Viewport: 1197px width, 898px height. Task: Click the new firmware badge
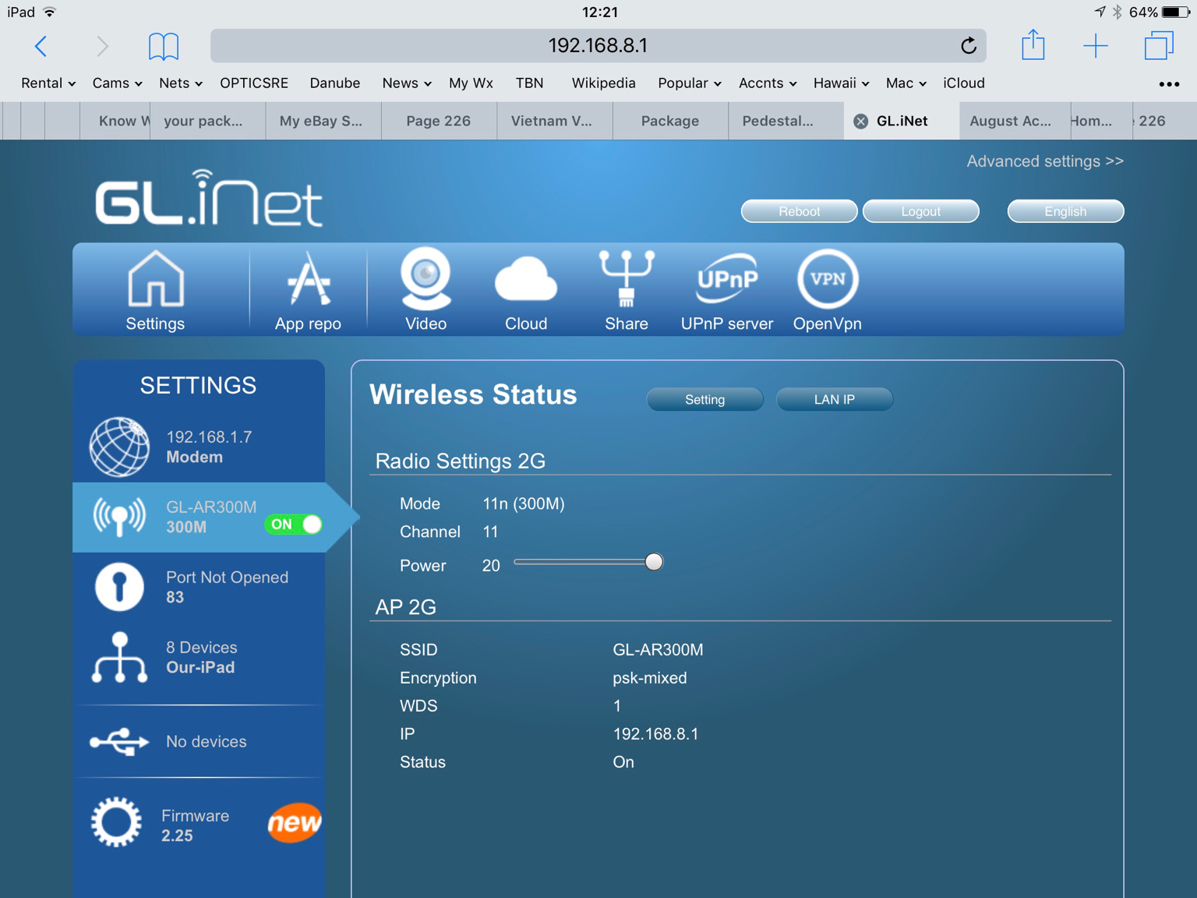tap(295, 822)
